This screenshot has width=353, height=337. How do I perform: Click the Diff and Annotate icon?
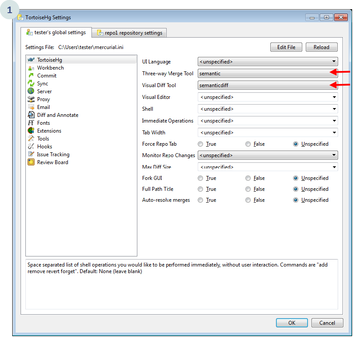click(x=31, y=115)
